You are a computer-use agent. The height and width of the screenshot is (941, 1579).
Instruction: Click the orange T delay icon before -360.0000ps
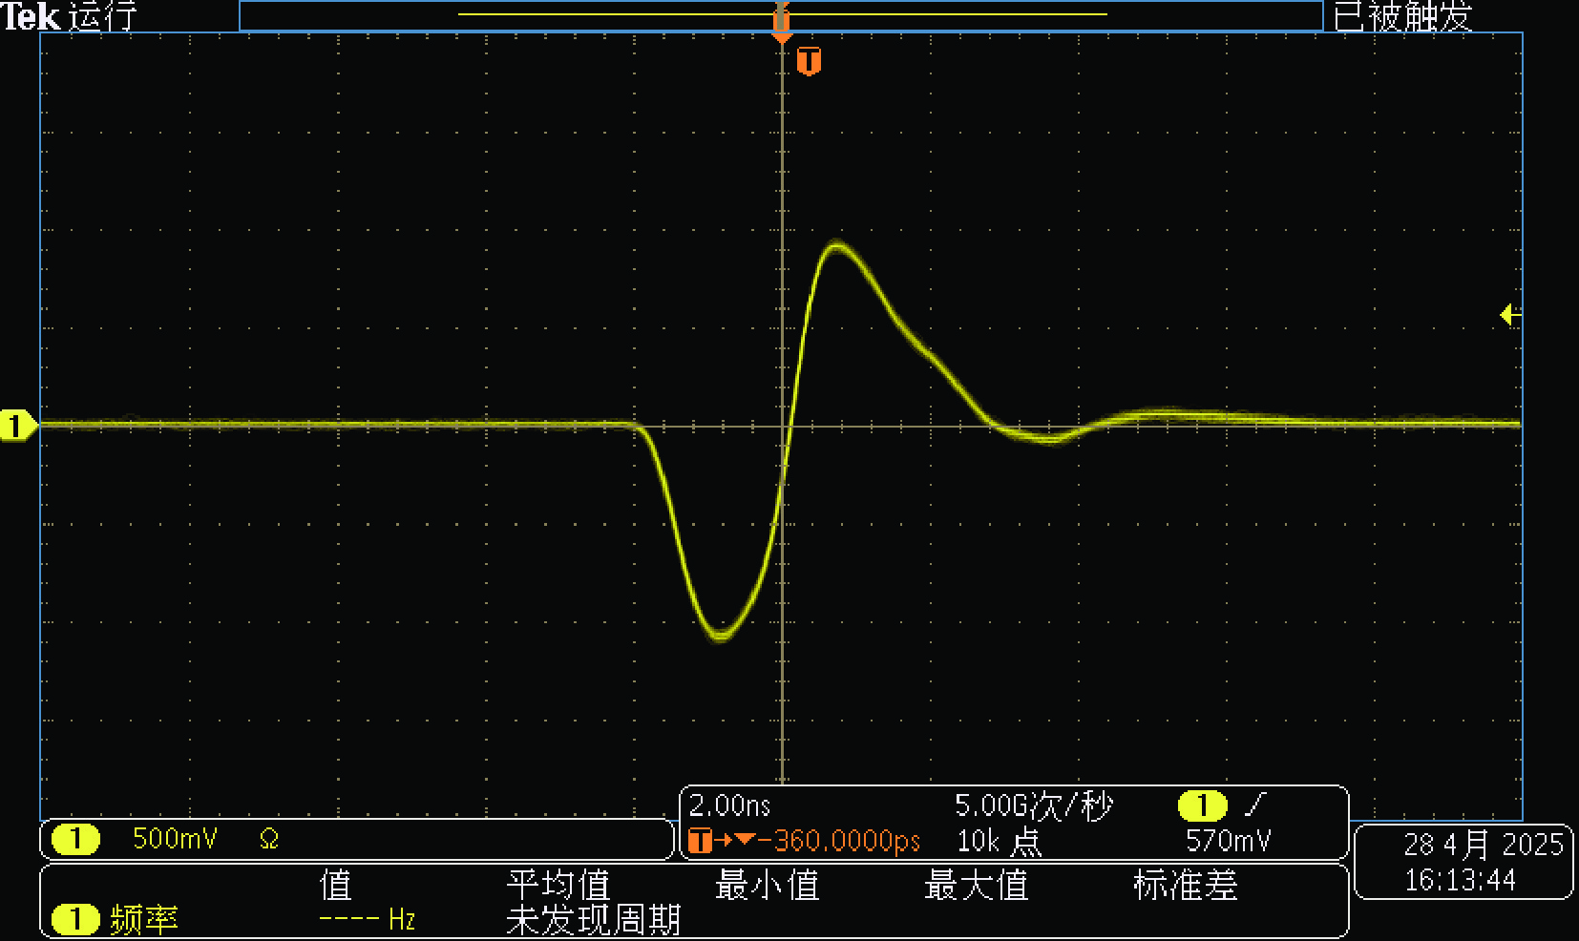(700, 841)
